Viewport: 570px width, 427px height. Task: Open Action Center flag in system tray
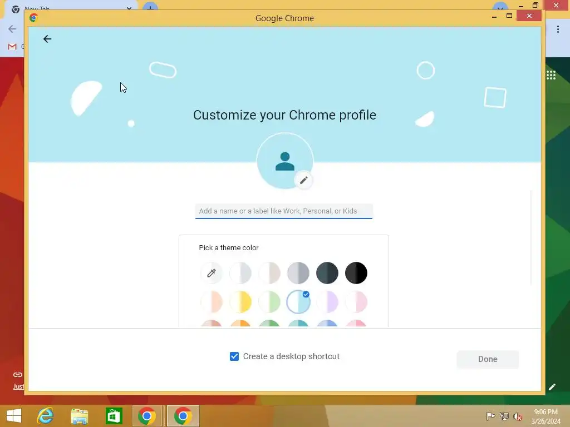pyautogui.click(x=490, y=416)
